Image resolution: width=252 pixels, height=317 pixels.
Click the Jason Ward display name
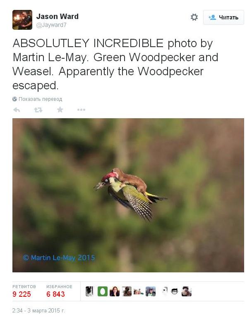pos(57,17)
